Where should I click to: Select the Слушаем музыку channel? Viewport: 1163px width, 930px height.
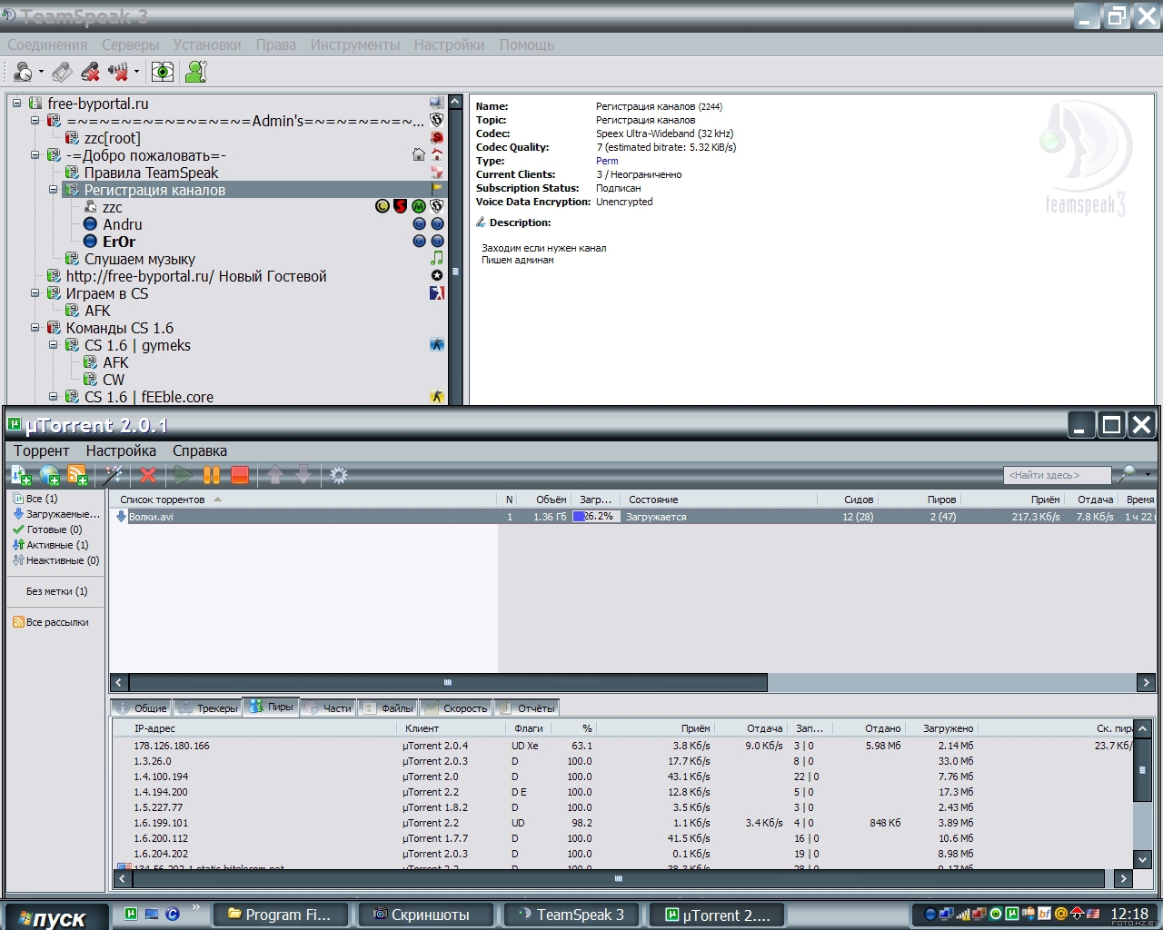(139, 259)
